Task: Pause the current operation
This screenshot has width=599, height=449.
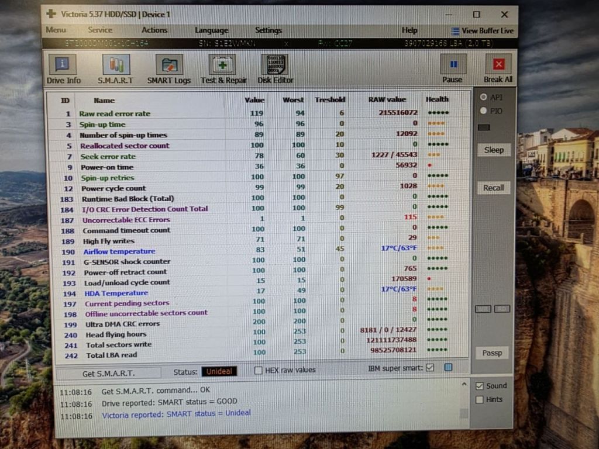Action: [453, 69]
